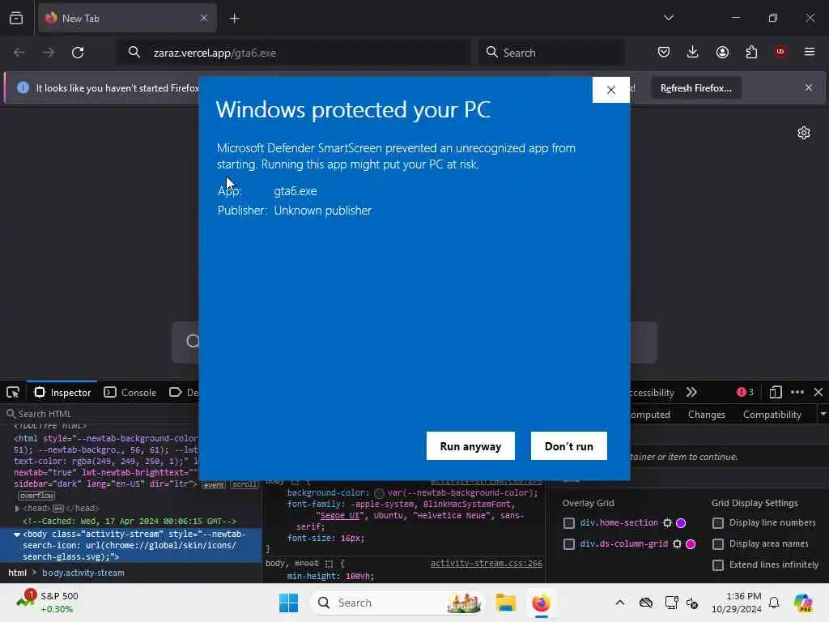
Task: Click Firefox icon in taskbar
Action: (x=541, y=603)
